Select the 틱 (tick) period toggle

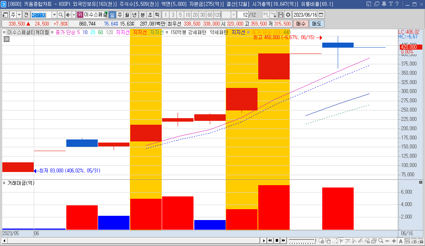click(x=157, y=15)
